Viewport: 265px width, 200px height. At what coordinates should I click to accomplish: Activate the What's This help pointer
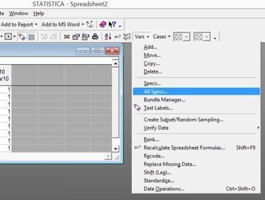[112, 24]
